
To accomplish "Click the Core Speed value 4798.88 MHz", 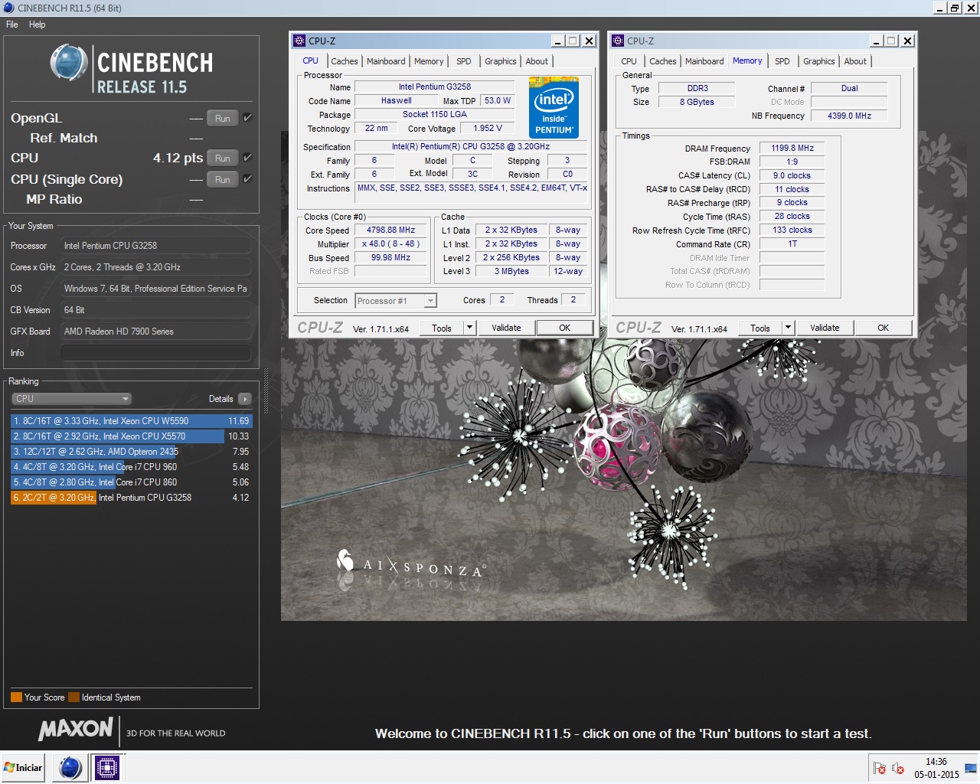I will coord(390,230).
